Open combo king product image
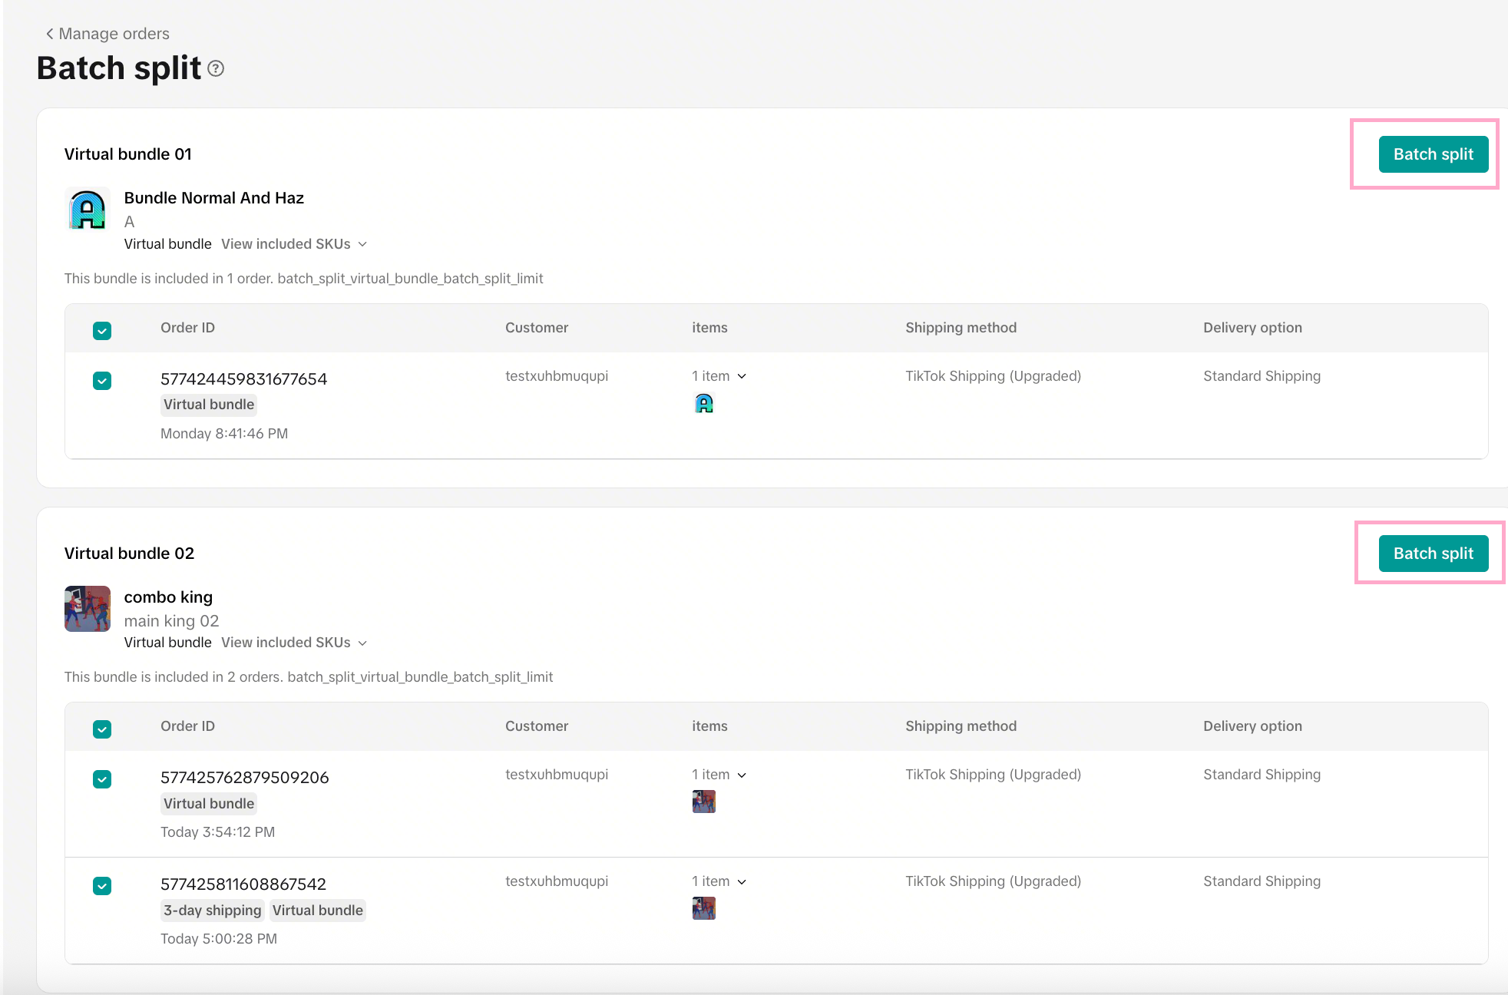The width and height of the screenshot is (1508, 995). [88, 609]
